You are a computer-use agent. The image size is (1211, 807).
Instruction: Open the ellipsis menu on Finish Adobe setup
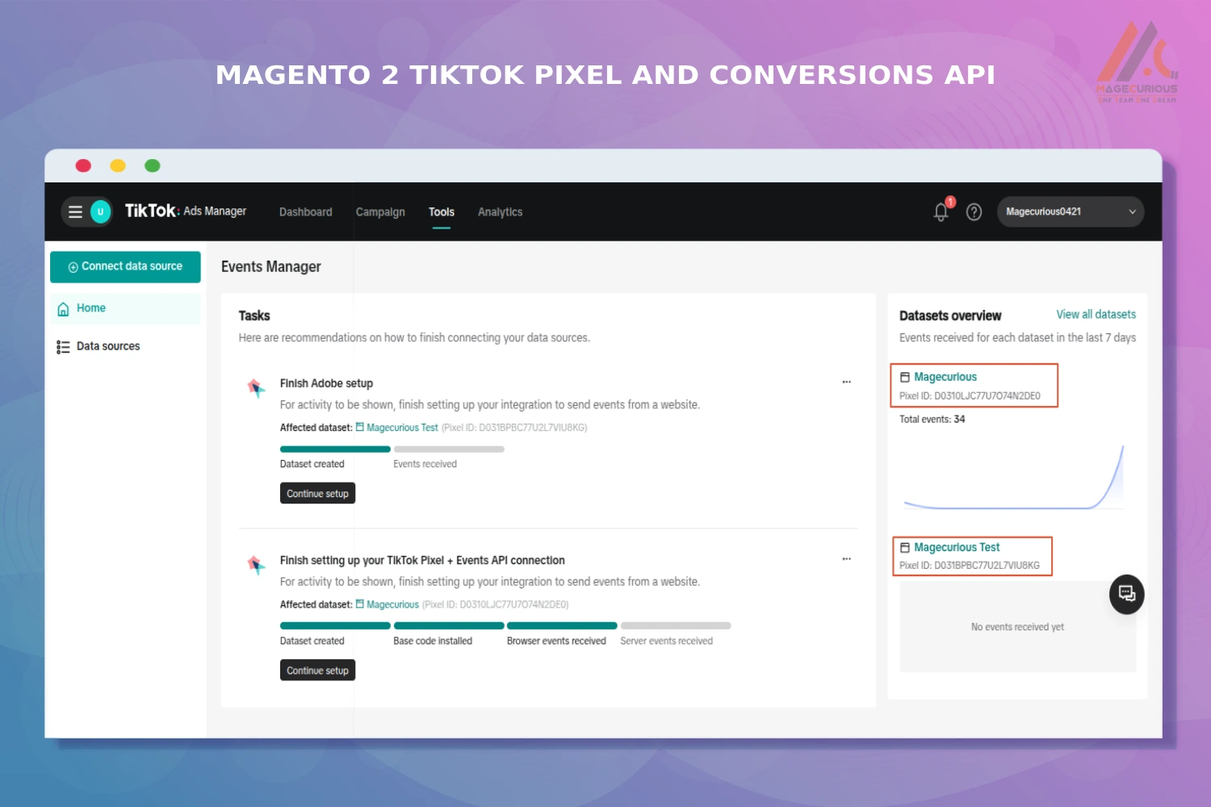pos(846,381)
